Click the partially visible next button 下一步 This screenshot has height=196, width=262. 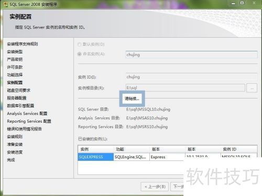(177, 187)
